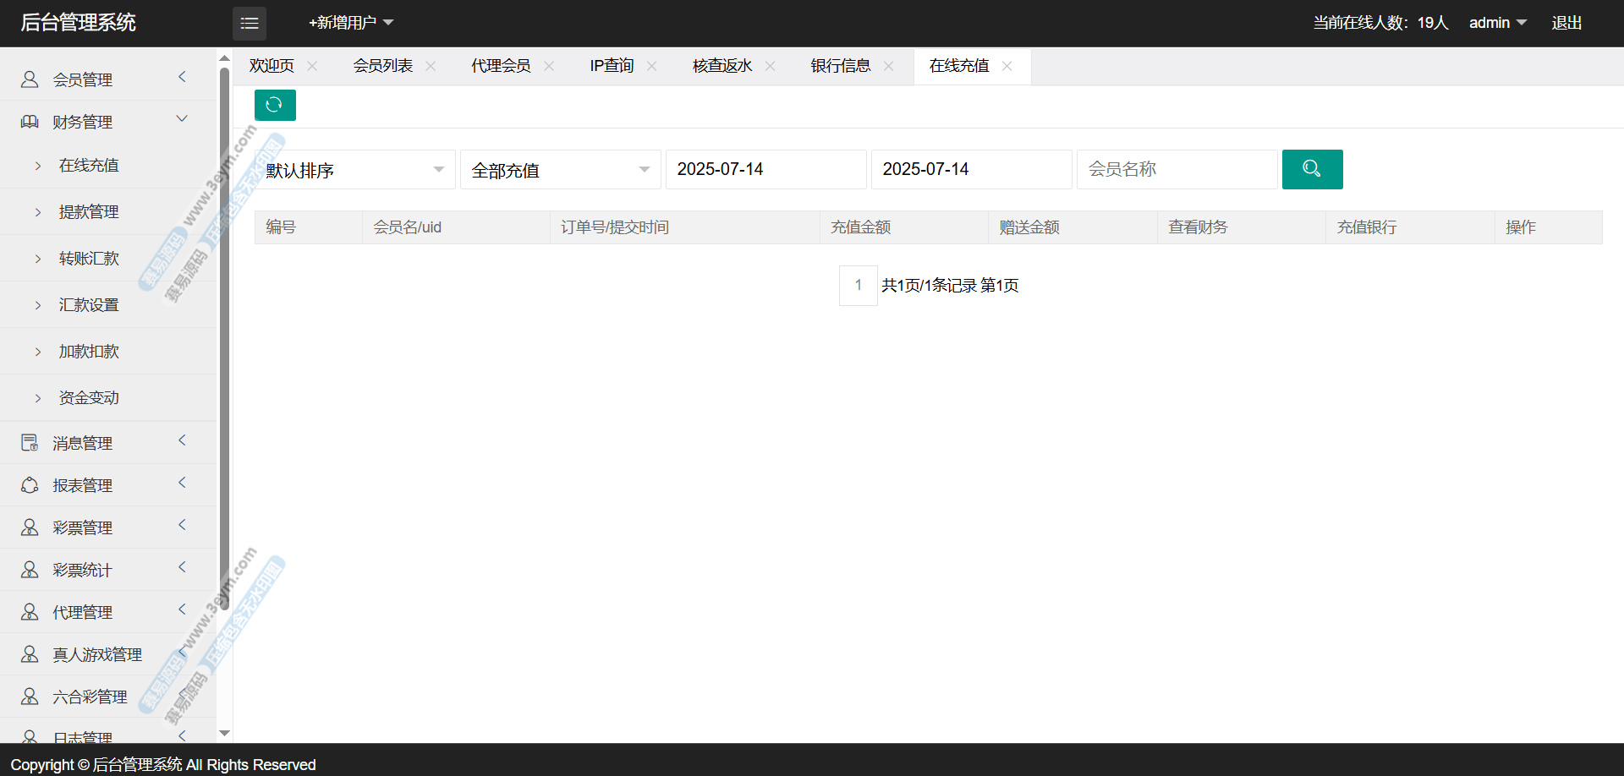Screen dimensions: 1624x776
Task: Click the 退出 logout link
Action: coord(1566,23)
